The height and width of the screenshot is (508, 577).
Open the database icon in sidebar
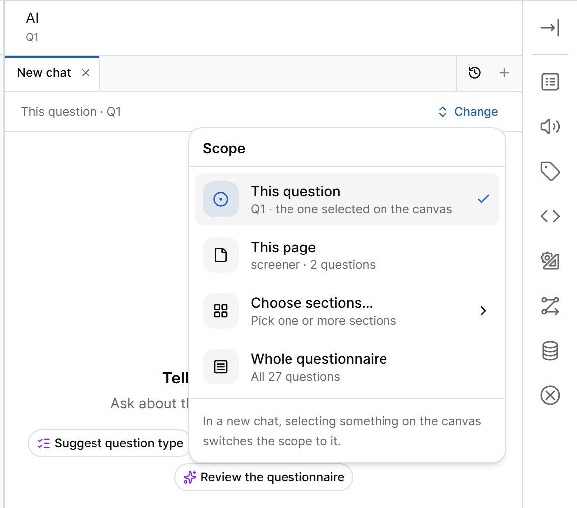click(550, 351)
